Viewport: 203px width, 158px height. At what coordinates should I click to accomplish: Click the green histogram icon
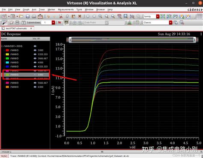tap(129, 23)
